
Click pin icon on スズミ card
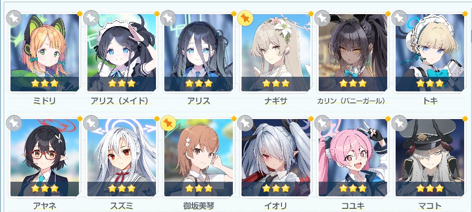[x=91, y=123]
